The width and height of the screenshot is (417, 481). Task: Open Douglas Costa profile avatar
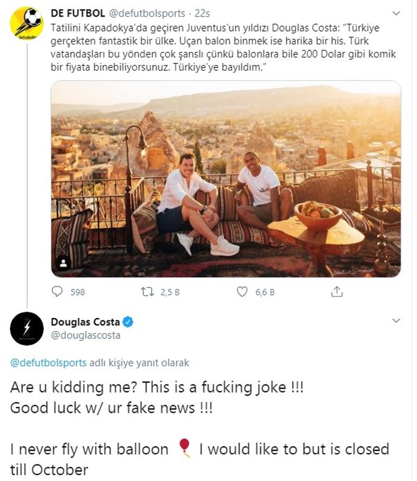(27, 328)
